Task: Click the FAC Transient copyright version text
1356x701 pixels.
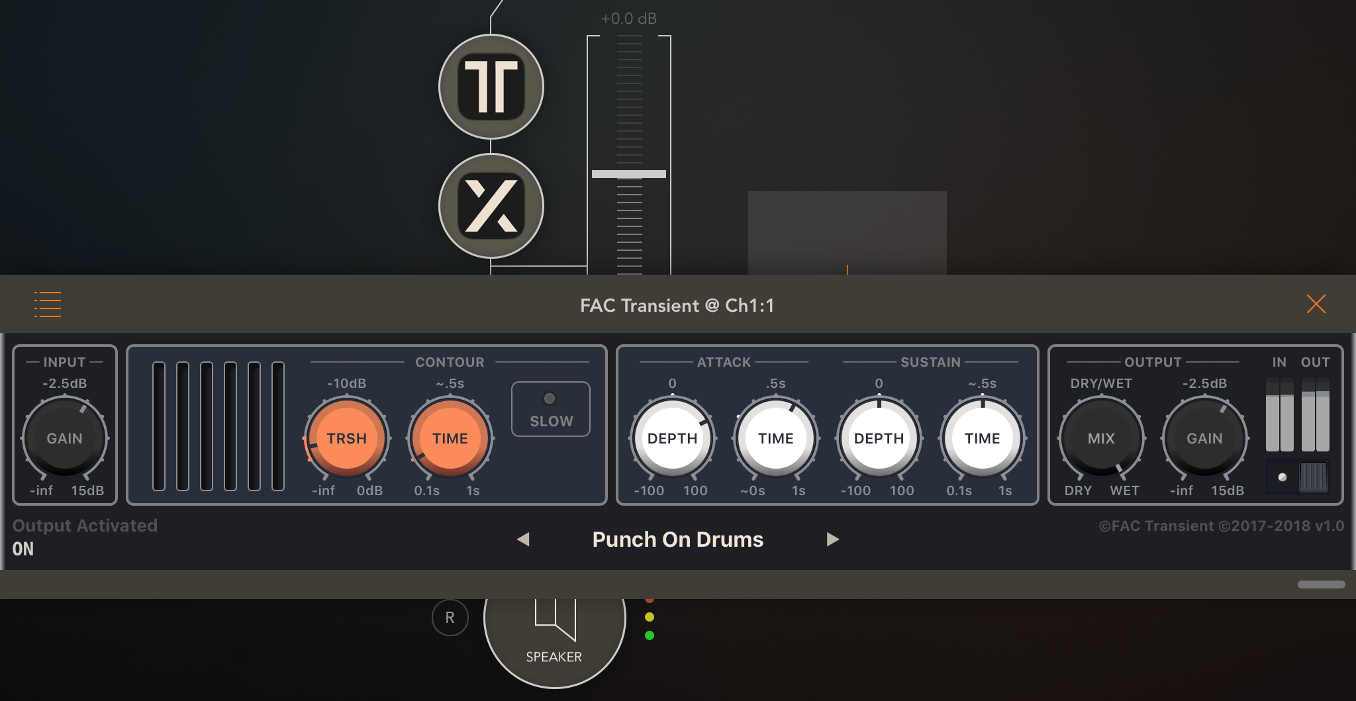Action: pyautogui.click(x=1222, y=526)
